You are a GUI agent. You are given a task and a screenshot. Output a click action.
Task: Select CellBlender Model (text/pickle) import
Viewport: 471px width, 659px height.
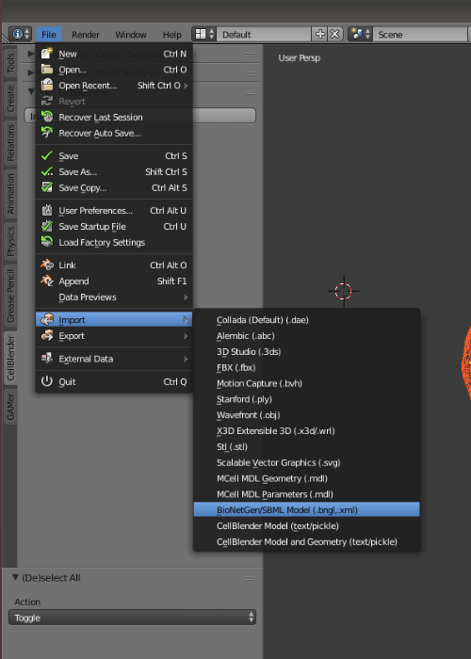pyautogui.click(x=306, y=525)
